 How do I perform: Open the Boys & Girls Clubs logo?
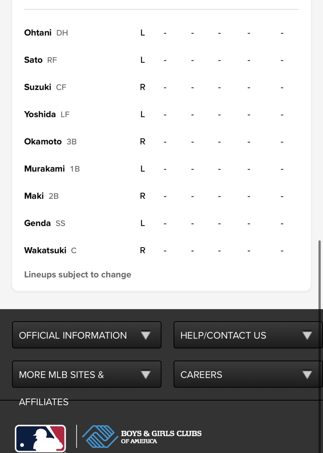tap(142, 437)
